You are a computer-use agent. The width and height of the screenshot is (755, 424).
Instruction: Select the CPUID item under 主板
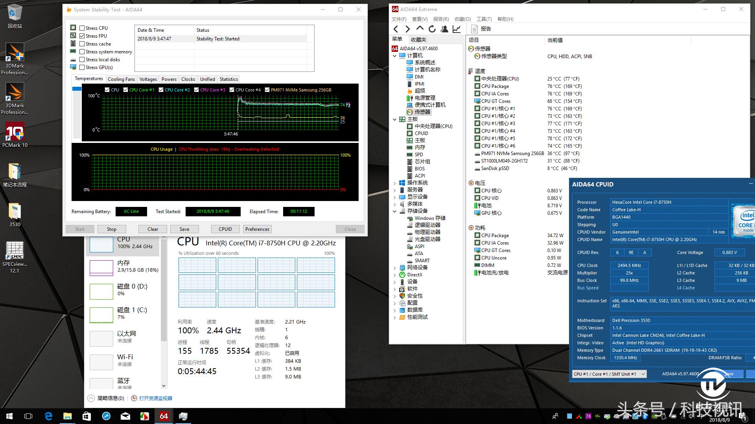coord(421,133)
